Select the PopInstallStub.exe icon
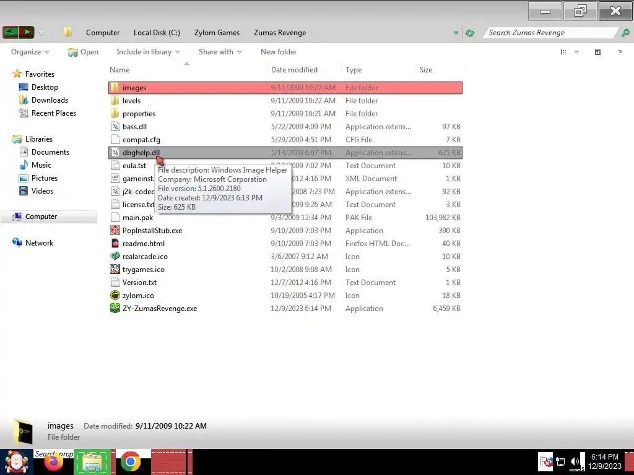Viewport: 634px width, 475px height. click(x=115, y=230)
